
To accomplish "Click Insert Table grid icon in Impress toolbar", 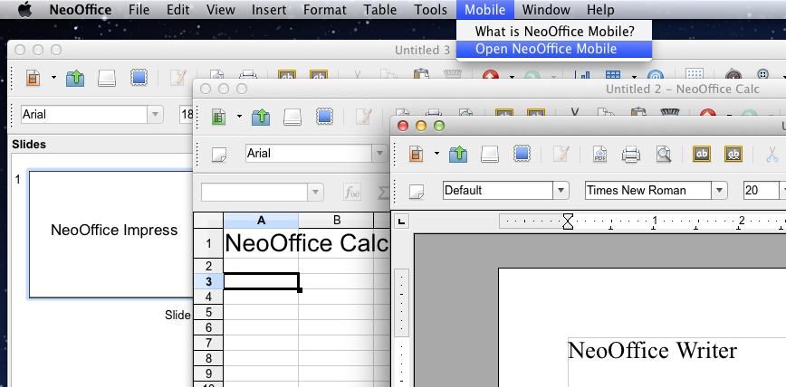I will [612, 74].
